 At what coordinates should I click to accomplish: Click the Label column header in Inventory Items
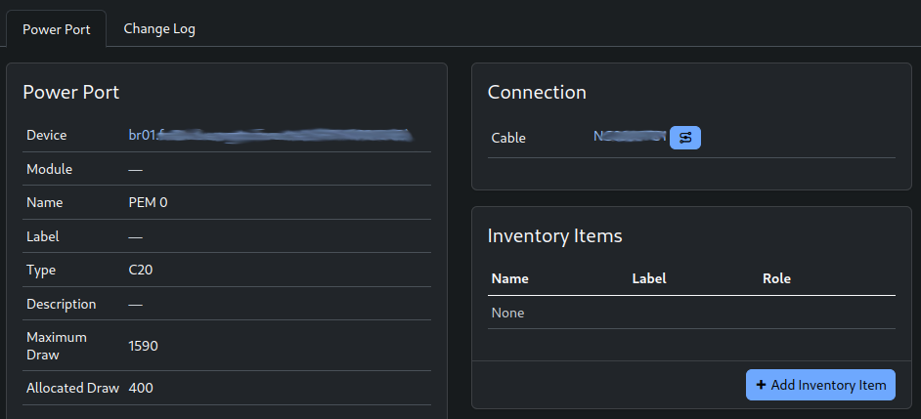click(x=649, y=278)
